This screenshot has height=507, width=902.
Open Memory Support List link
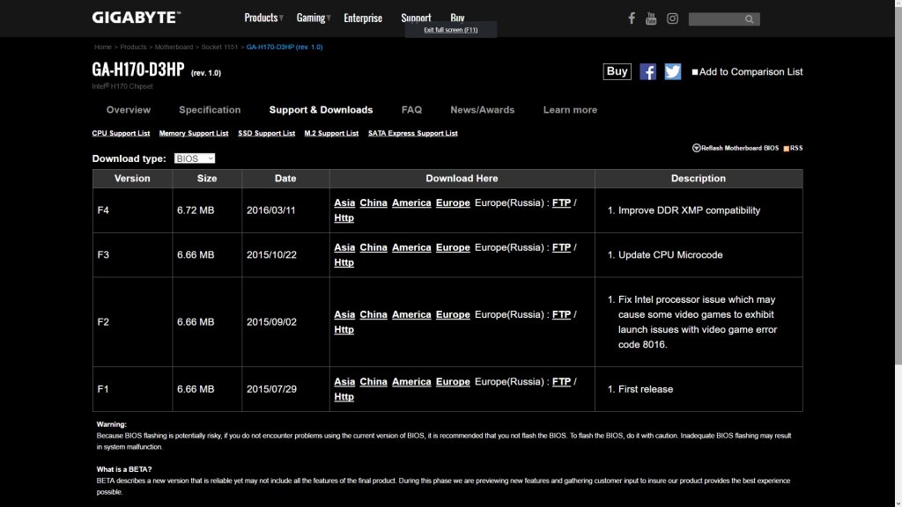(194, 134)
